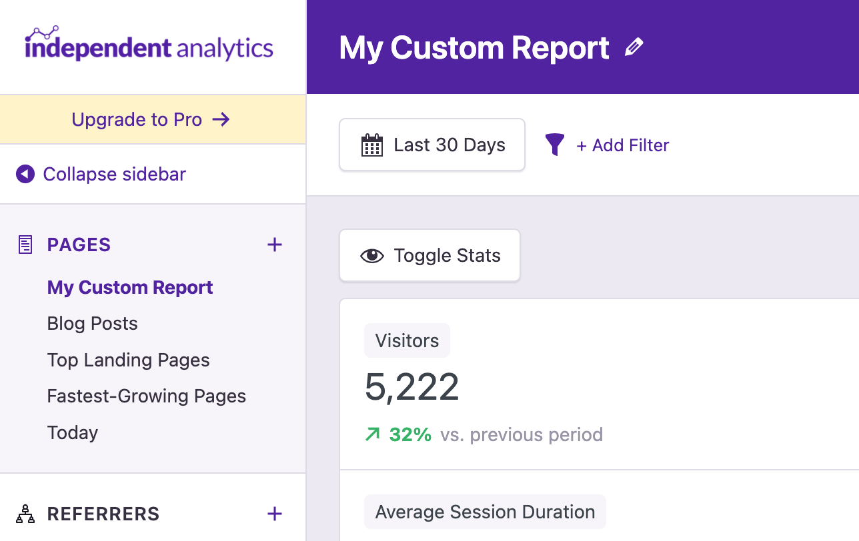Screen dimensions: 859x541
Task: Click the pencil icon to rename report
Action: point(634,47)
